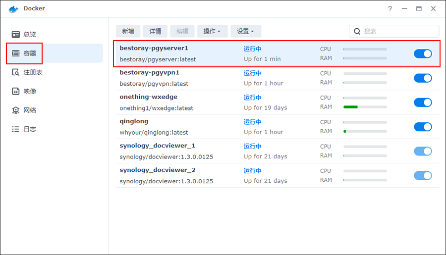Click the synology_docviewer_1 RAM usage bar

(x=365, y=156)
